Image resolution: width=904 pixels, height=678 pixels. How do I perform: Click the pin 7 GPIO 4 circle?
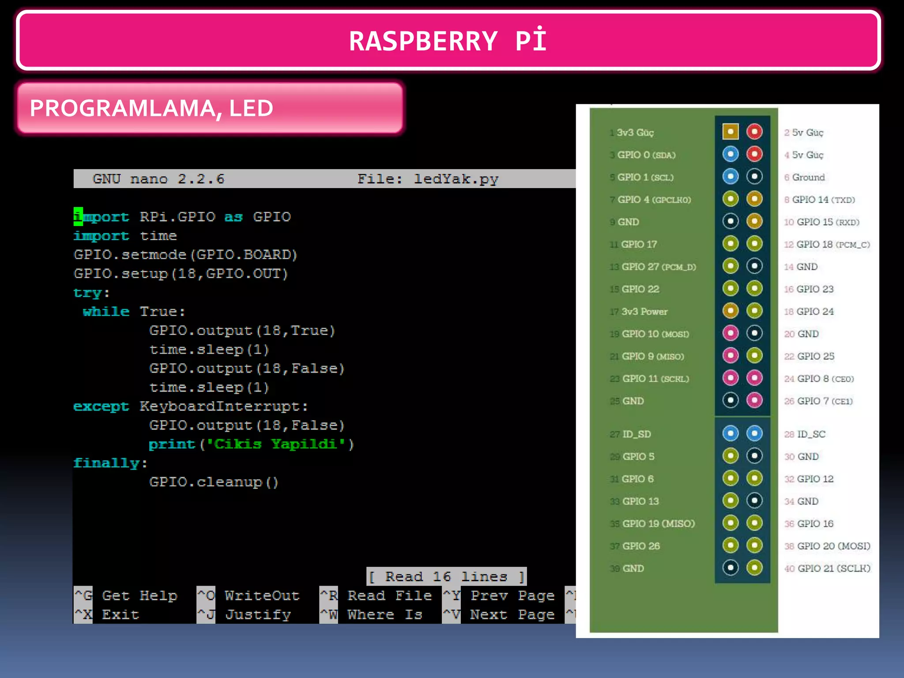[731, 199]
